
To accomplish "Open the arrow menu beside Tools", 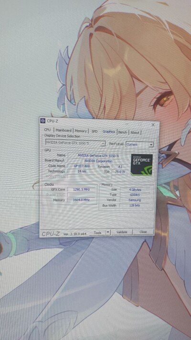I will (108, 232).
